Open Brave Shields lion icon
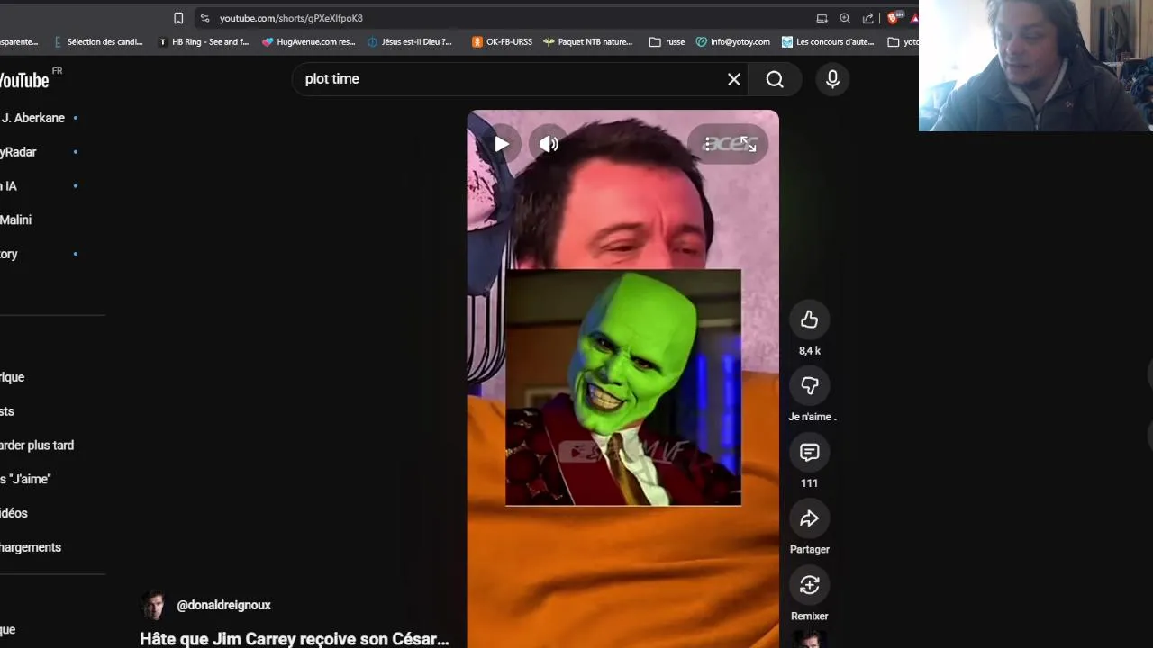This screenshot has height=648, width=1153. (894, 18)
